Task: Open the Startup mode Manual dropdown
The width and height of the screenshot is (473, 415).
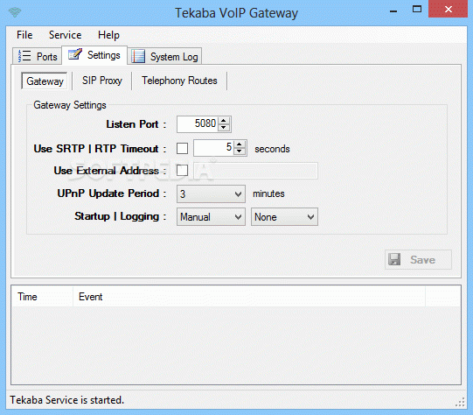Action: click(211, 217)
